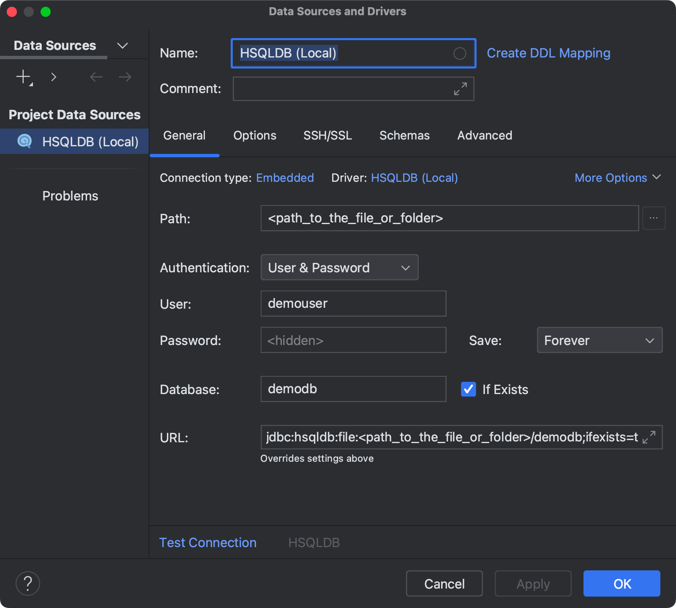
Task: Click into the User input field
Action: point(353,304)
